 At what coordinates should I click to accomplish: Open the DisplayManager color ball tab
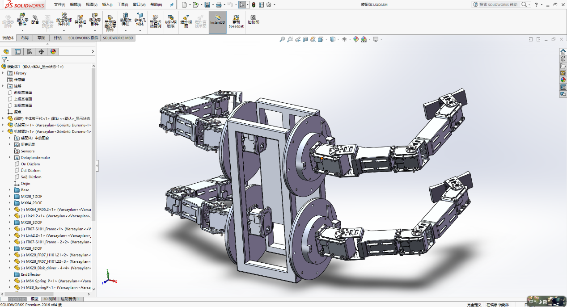click(x=53, y=51)
